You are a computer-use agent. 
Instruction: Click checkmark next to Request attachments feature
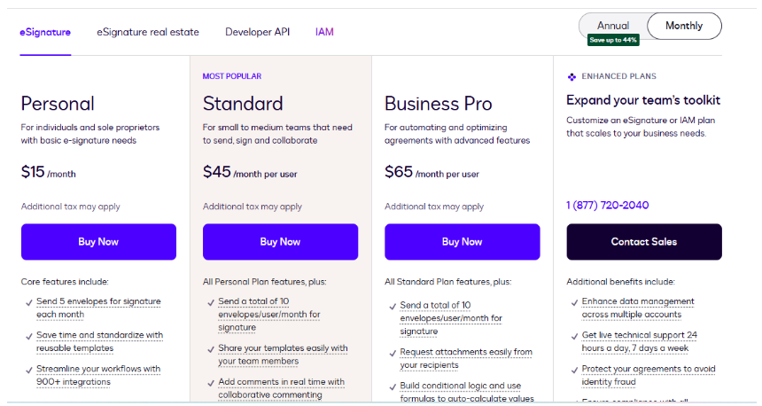tap(390, 353)
